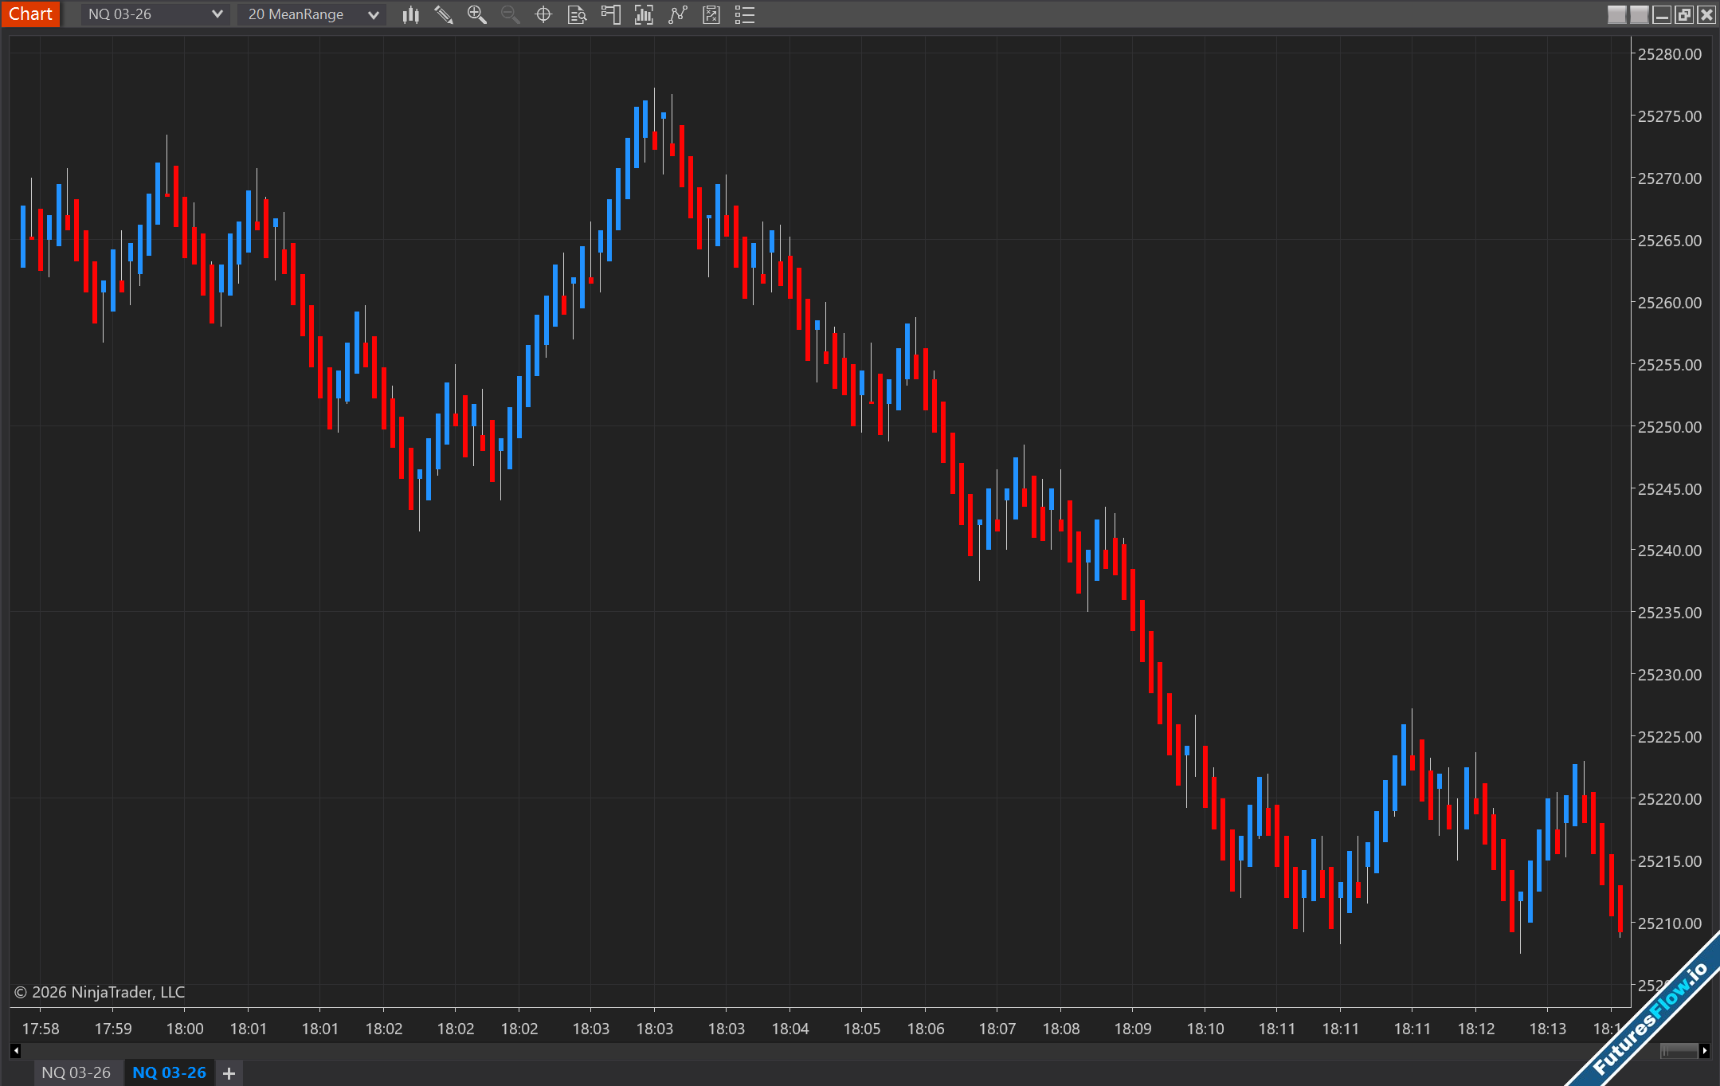Add a new tab with plus button
Viewport: 1720px width, 1086px height.
click(x=229, y=1073)
